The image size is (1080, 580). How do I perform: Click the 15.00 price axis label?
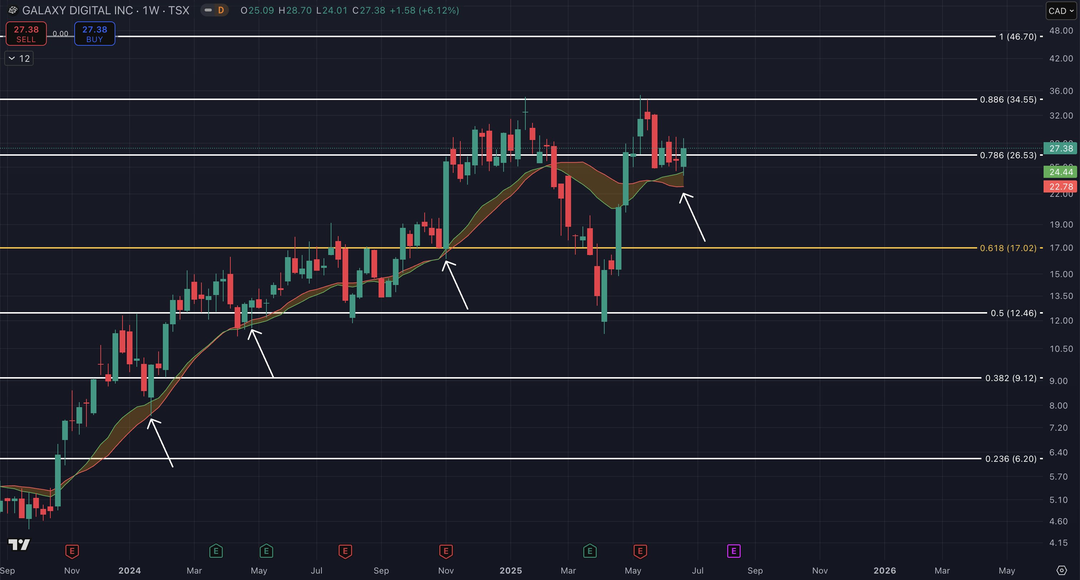click(x=1061, y=274)
